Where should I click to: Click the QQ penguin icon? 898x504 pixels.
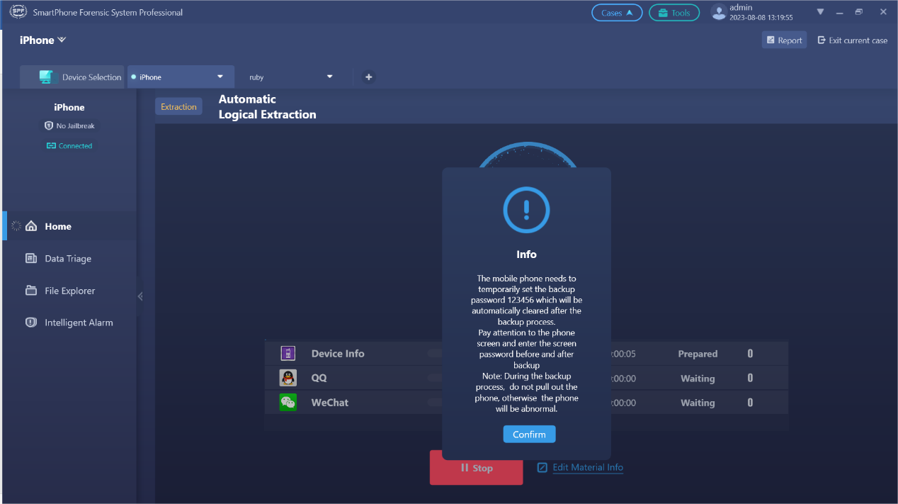click(x=288, y=378)
